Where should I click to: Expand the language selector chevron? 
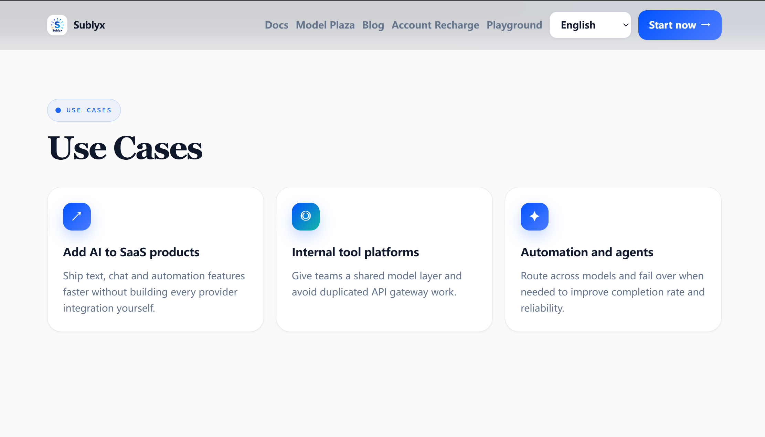[x=626, y=25]
